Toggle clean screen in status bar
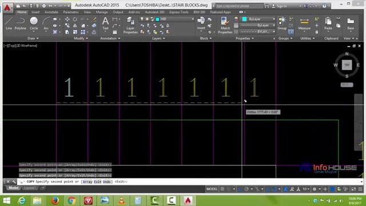 point(353,189)
